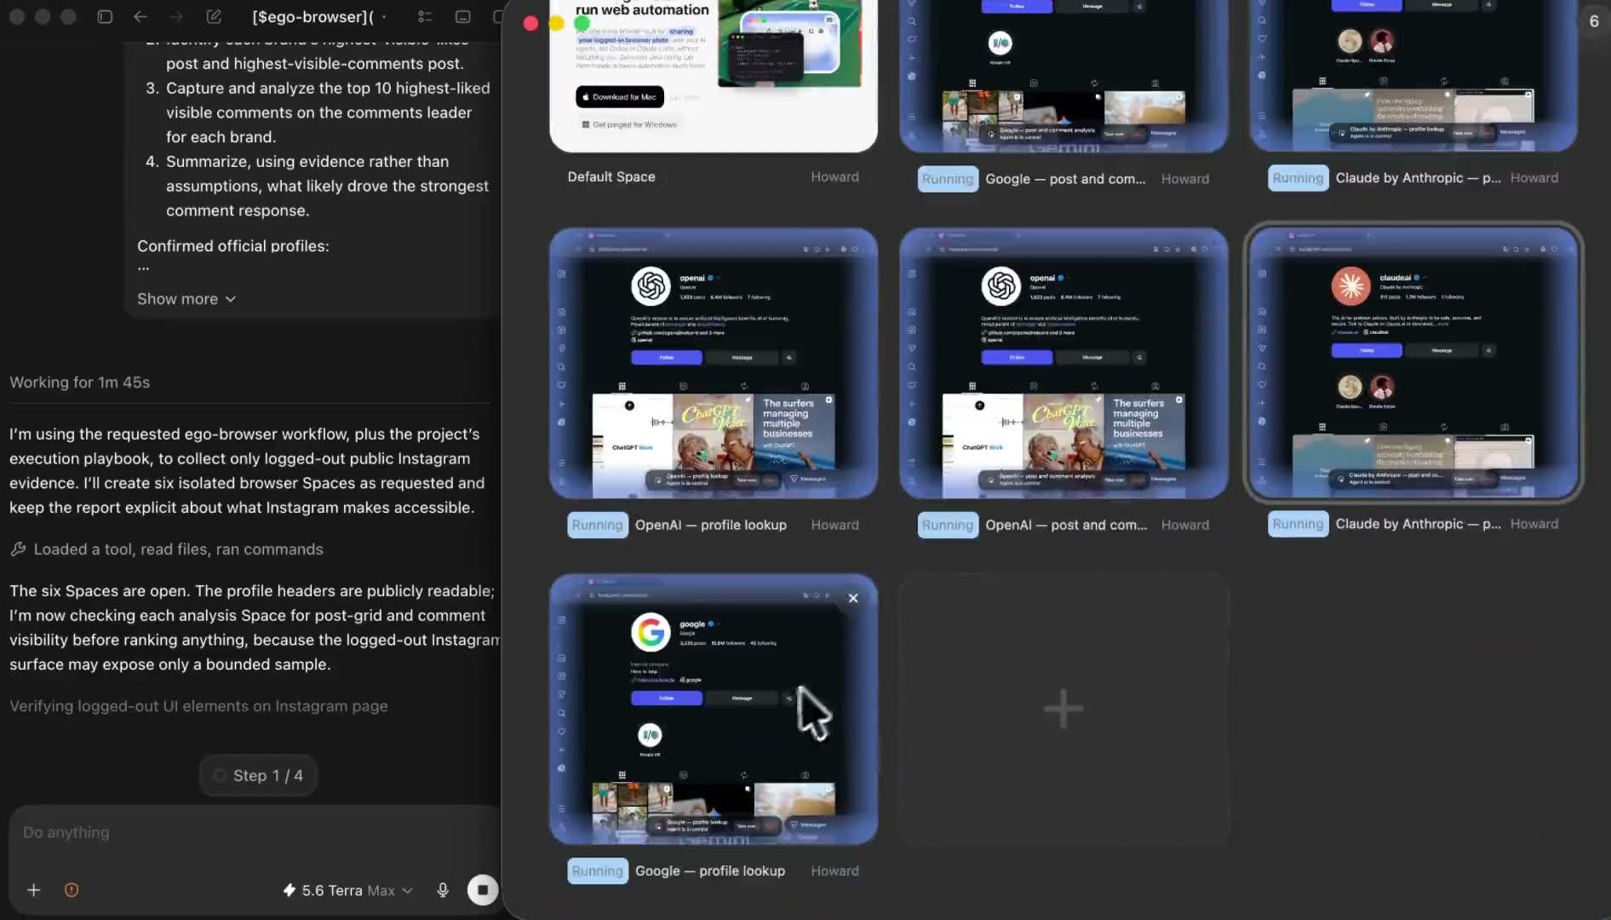The image size is (1611, 920).
Task: Focus the Do anything message field
Action: click(254, 832)
